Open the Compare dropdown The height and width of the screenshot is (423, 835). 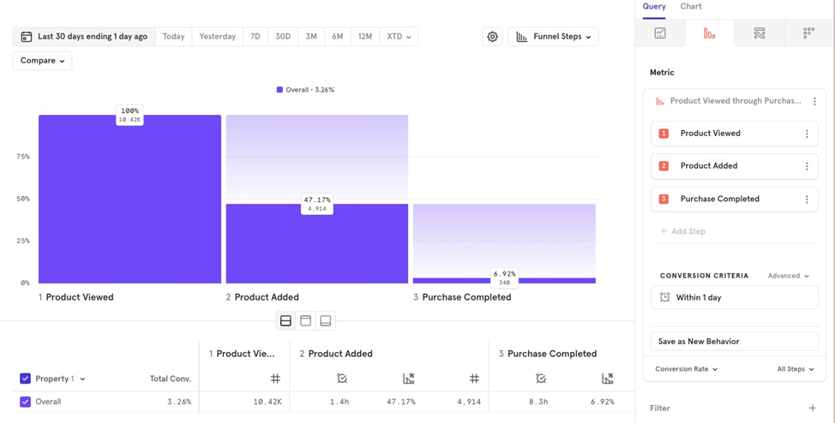42,61
